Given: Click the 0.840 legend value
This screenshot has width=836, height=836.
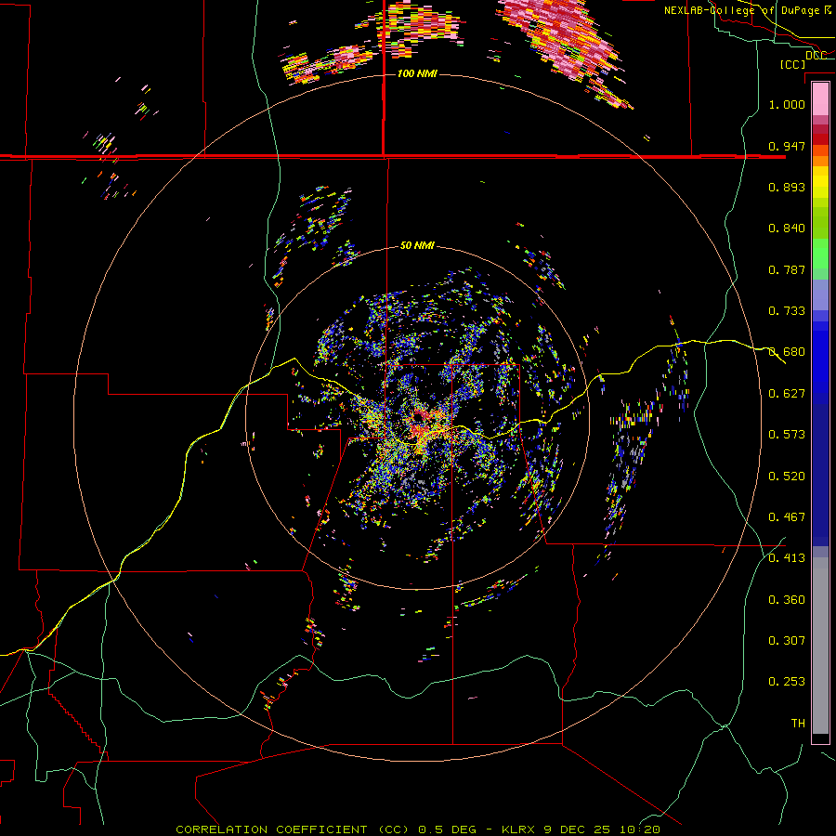Looking at the screenshot, I should [787, 228].
